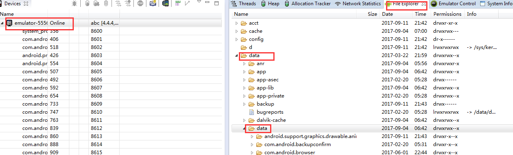This screenshot has width=513, height=155.
Task: Select the process with debug port 8605
Action: click(111, 72)
